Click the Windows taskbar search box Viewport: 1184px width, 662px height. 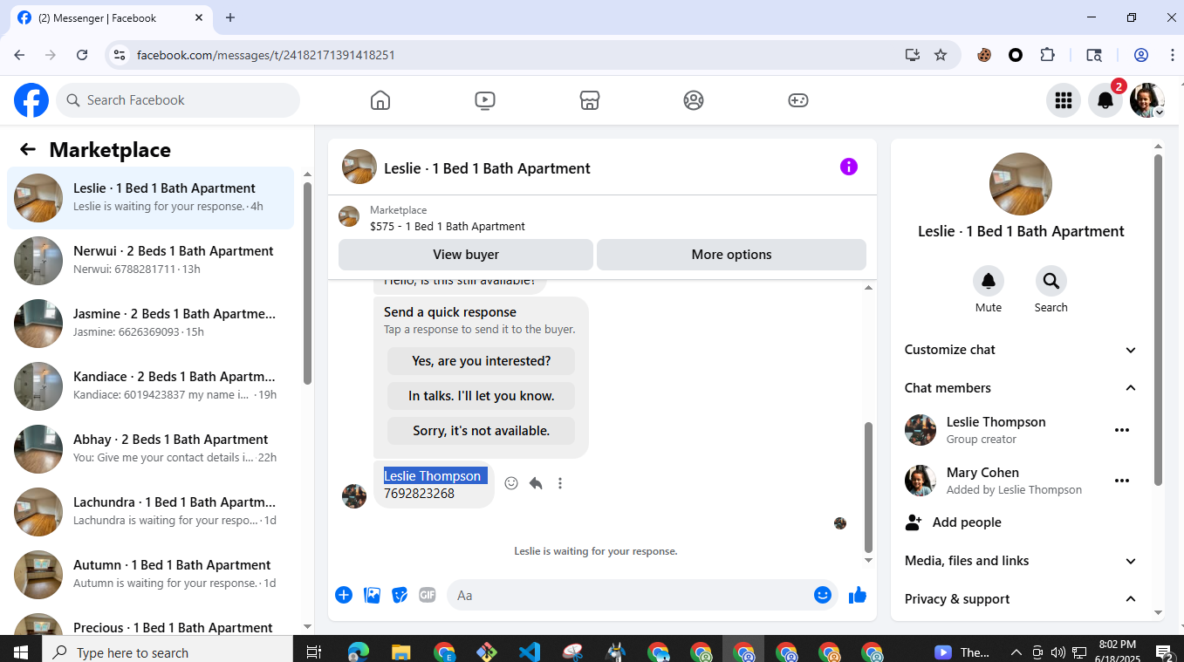pyautogui.click(x=168, y=652)
